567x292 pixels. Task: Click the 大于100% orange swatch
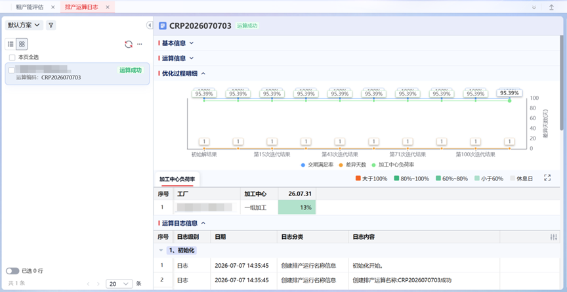[358, 178]
